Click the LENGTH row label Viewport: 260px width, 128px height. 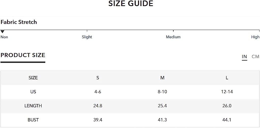tap(33, 106)
